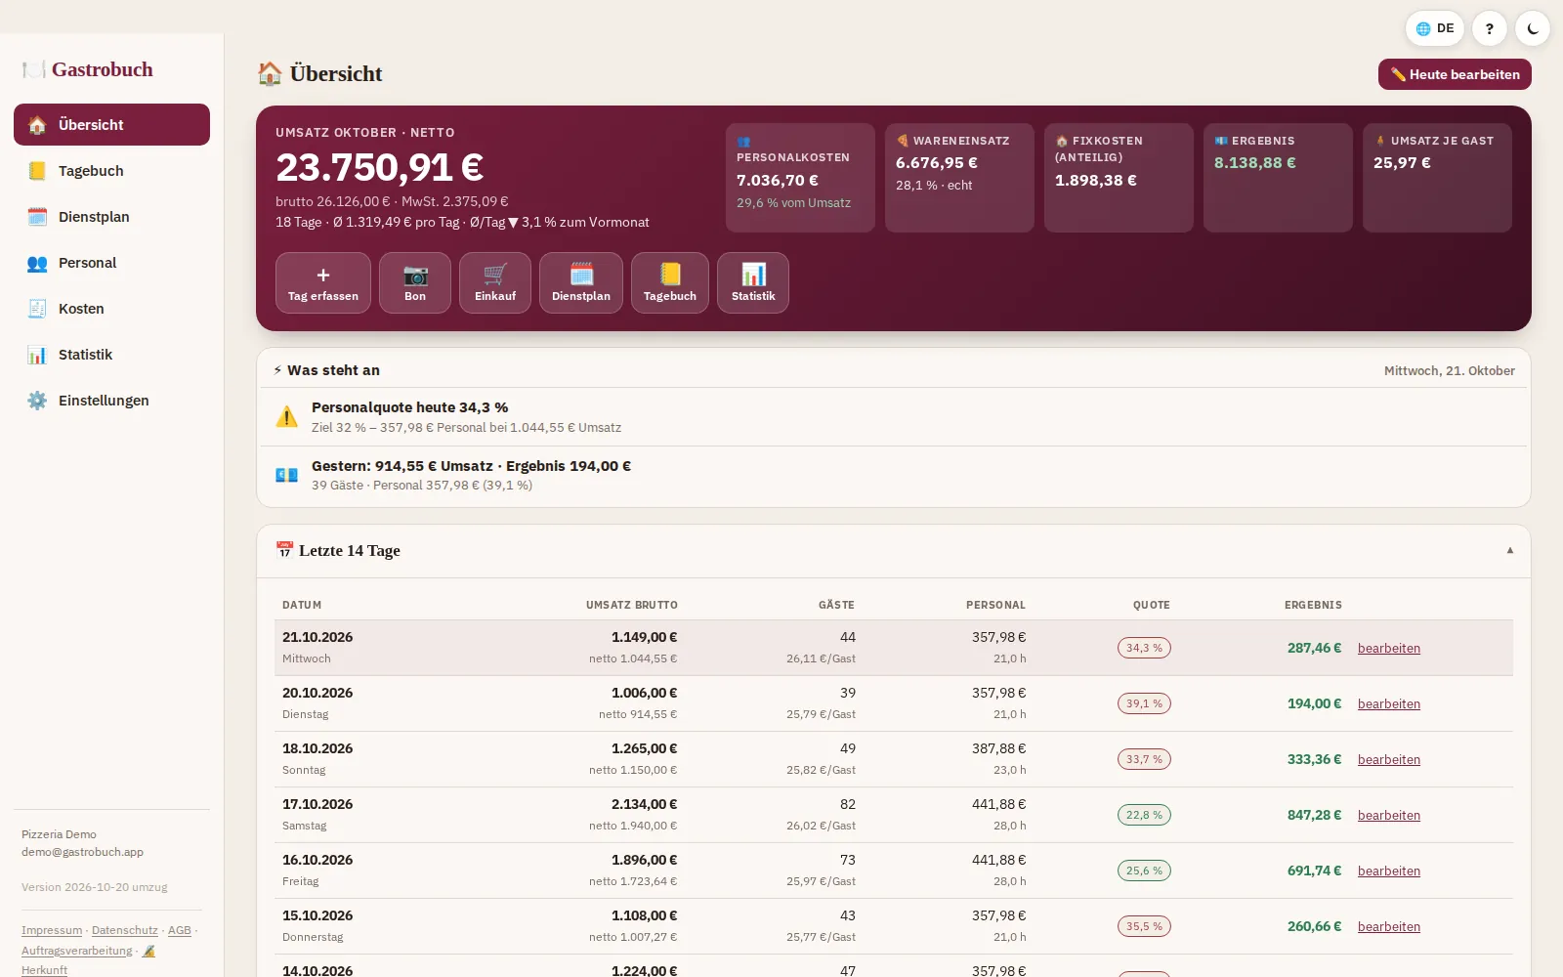Open Dienstplan in the sidebar
This screenshot has height=977, width=1563.
coord(111,217)
